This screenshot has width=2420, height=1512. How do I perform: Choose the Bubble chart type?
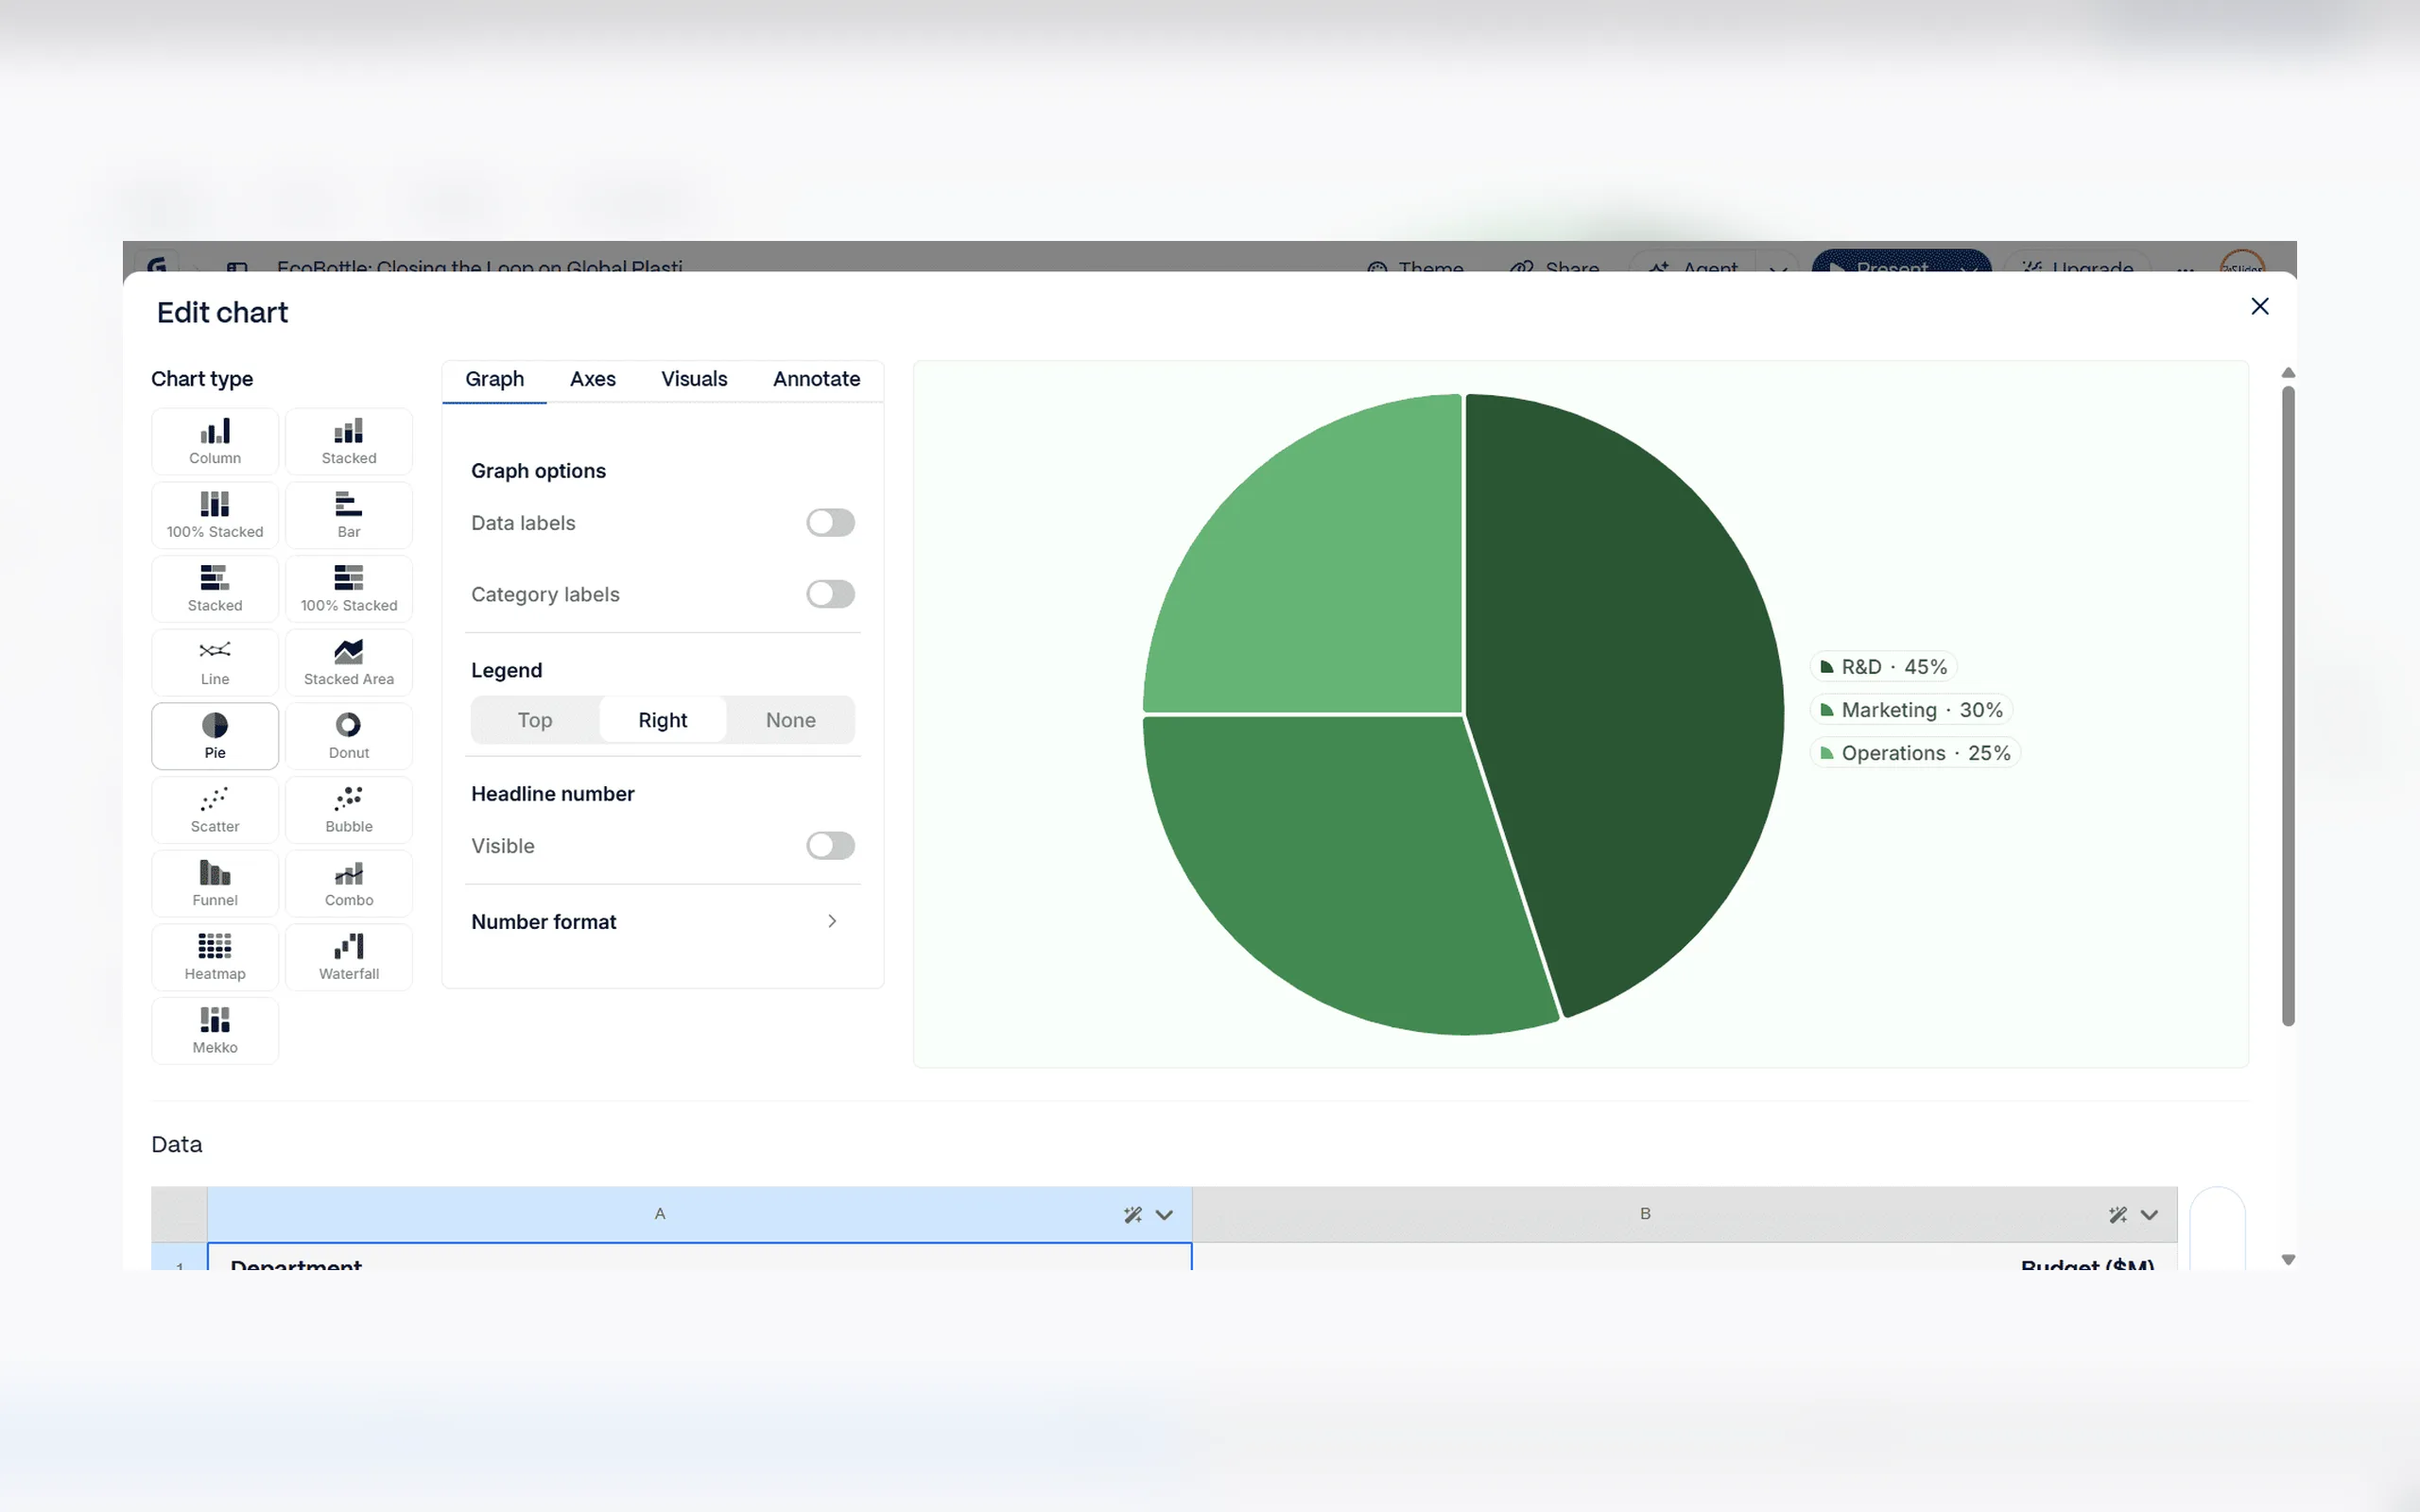(349, 810)
